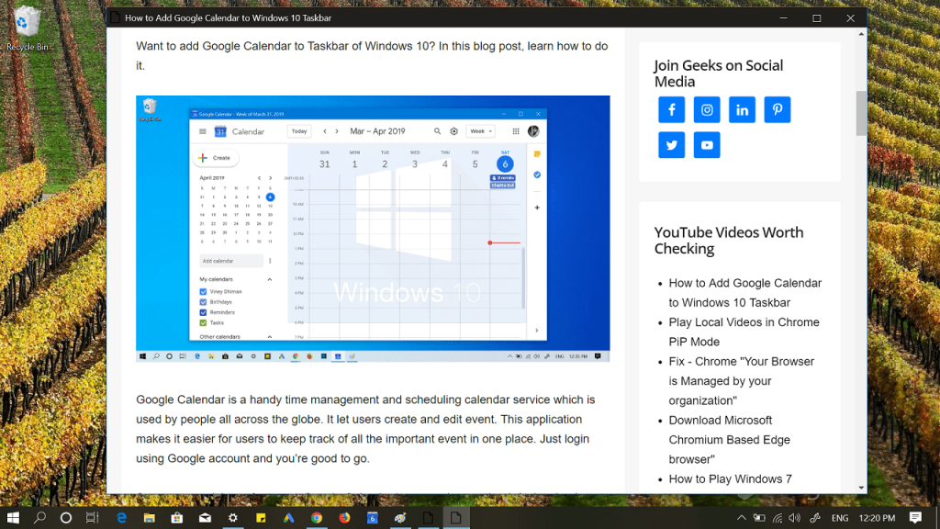This screenshot has height=529, width=940.
Task: Click the highlighted blank-page taskbar icon
Action: click(x=455, y=518)
